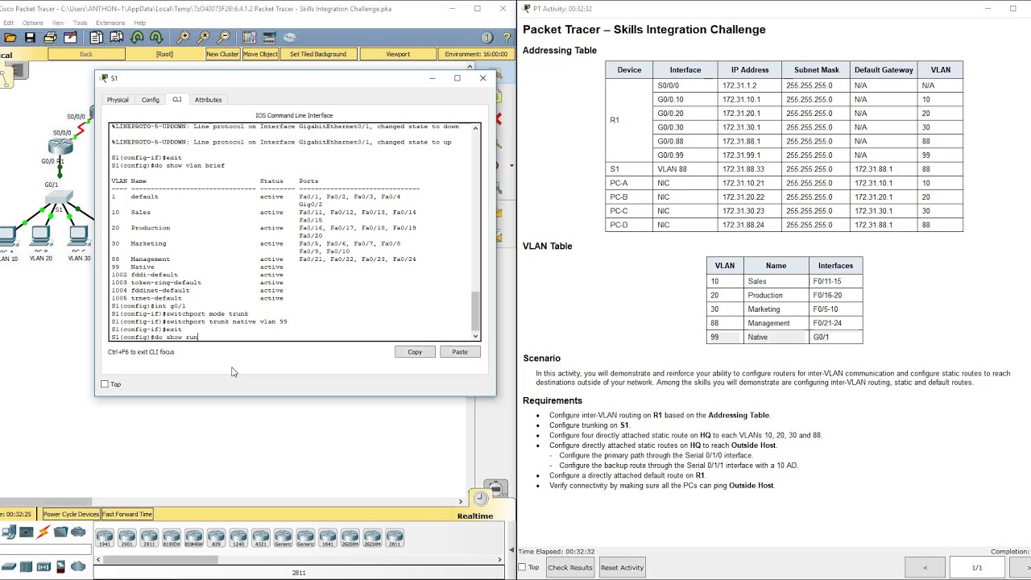Click the Power Cycle Devices button
The image size is (1031, 580).
tap(71, 514)
